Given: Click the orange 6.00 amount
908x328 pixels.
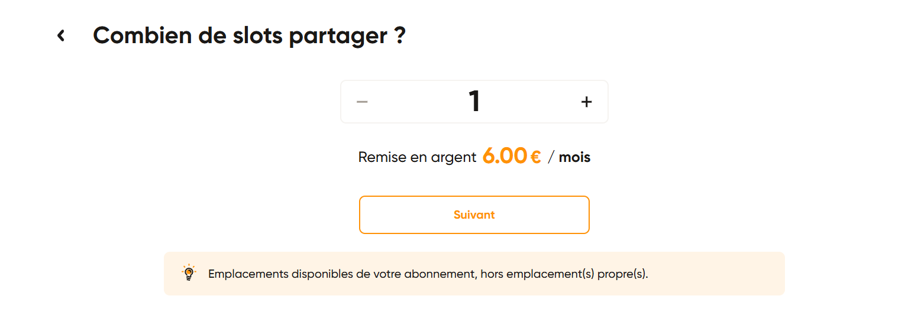Looking at the screenshot, I should [x=505, y=156].
